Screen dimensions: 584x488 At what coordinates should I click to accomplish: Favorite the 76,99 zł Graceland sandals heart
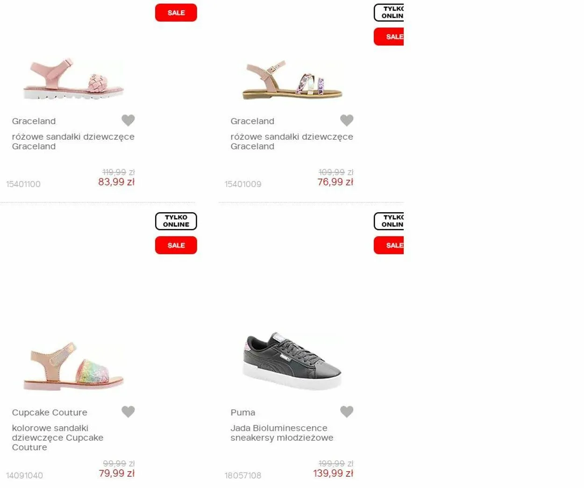click(x=347, y=120)
